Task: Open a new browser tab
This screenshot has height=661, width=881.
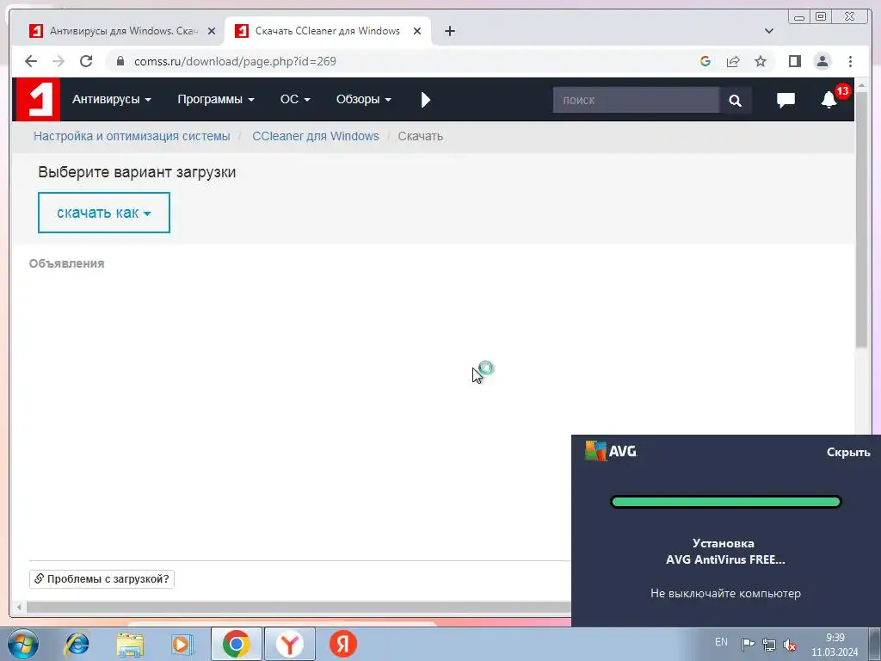Action: tap(449, 31)
